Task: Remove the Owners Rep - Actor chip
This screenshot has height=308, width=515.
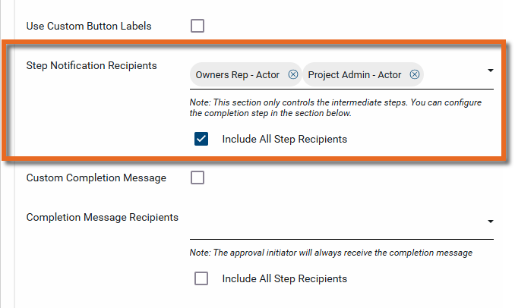Action: [x=293, y=74]
